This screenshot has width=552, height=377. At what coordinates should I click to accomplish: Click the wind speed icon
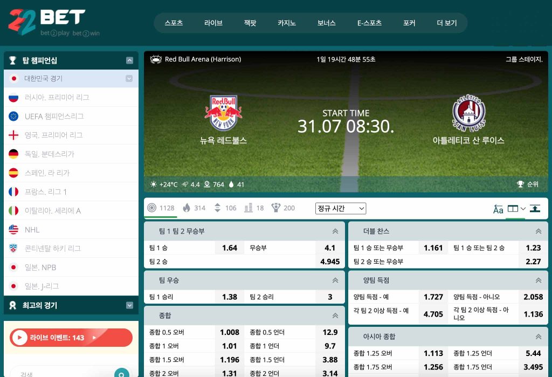(185, 184)
